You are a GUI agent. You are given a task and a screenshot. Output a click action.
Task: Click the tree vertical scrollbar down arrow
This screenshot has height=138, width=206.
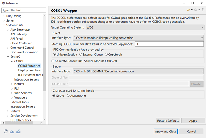[x=45, y=119]
